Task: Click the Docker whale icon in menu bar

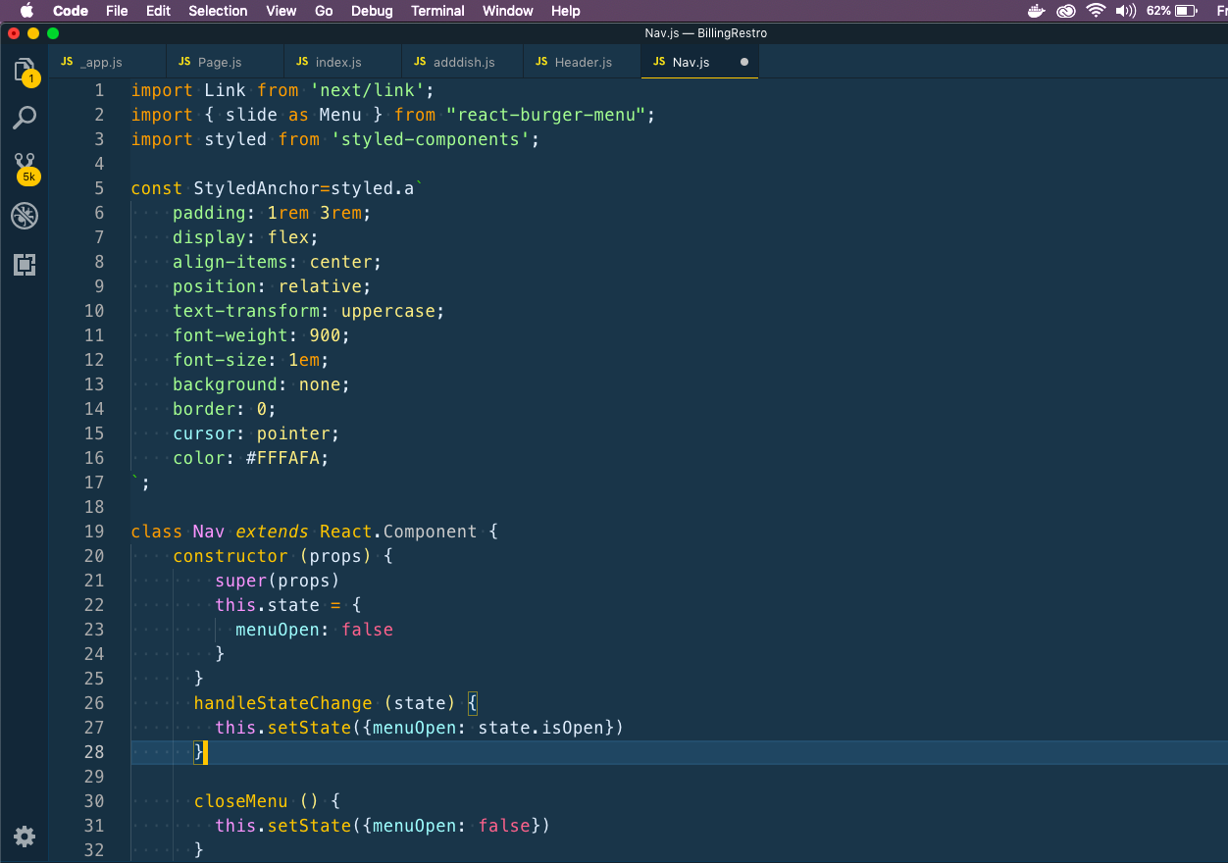Action: tap(1036, 11)
